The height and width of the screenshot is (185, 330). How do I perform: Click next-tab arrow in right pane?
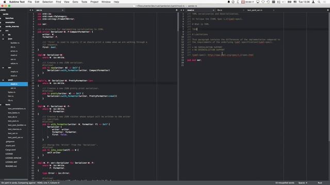184,10
